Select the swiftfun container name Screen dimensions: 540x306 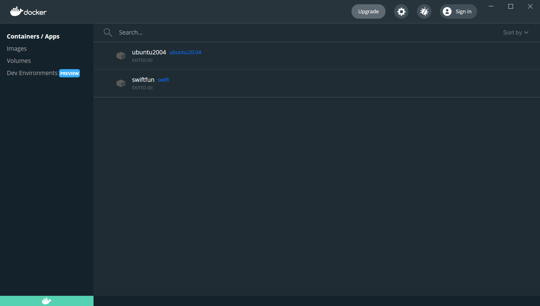point(143,80)
